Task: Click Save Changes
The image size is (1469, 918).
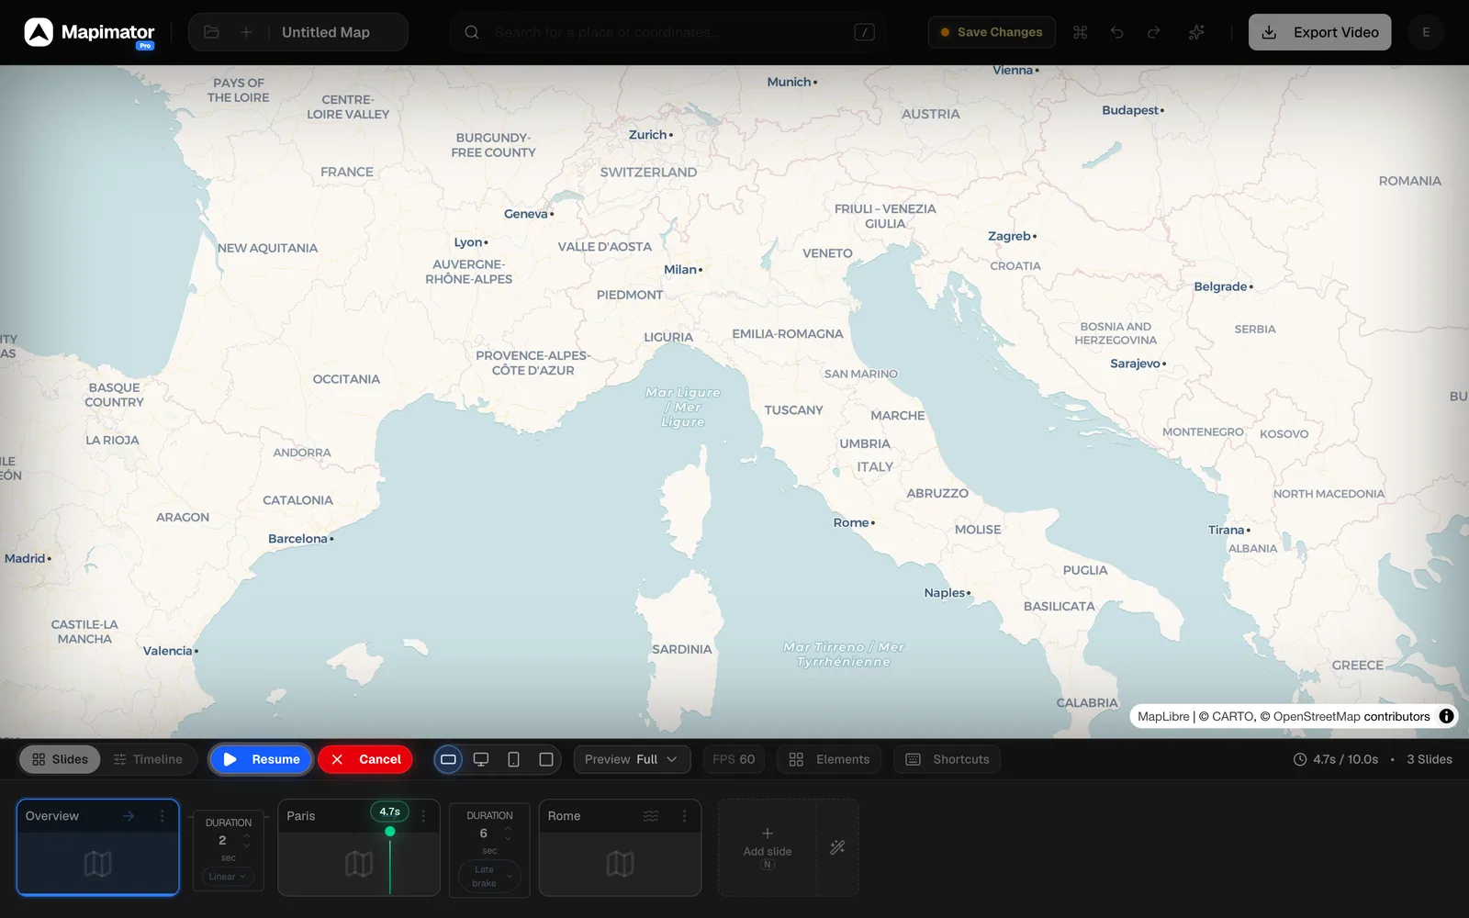Action: click(992, 32)
